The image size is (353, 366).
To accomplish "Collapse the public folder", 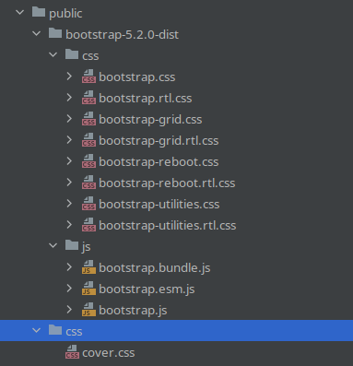I will tap(20, 12).
